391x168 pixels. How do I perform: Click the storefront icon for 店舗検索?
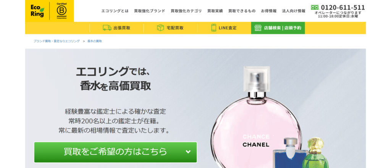[258, 28]
